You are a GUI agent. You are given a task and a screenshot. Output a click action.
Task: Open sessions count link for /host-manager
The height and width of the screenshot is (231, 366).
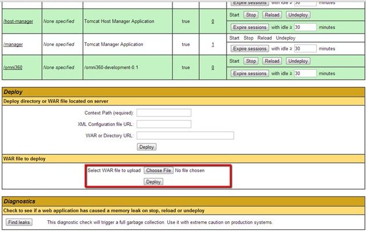pyautogui.click(x=213, y=22)
